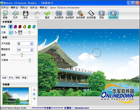Click the 保存 (Save) floppy icon
Image resolution: width=140 pixels, height=110 pixels.
click(x=26, y=15)
